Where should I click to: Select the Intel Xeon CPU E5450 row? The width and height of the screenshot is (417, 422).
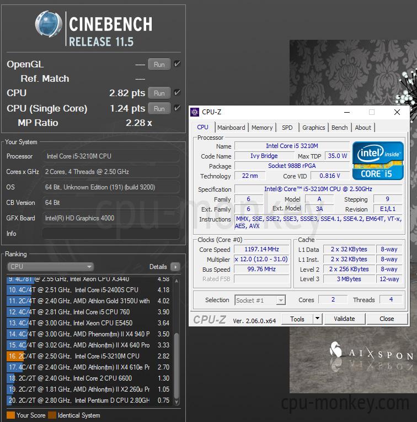click(89, 323)
